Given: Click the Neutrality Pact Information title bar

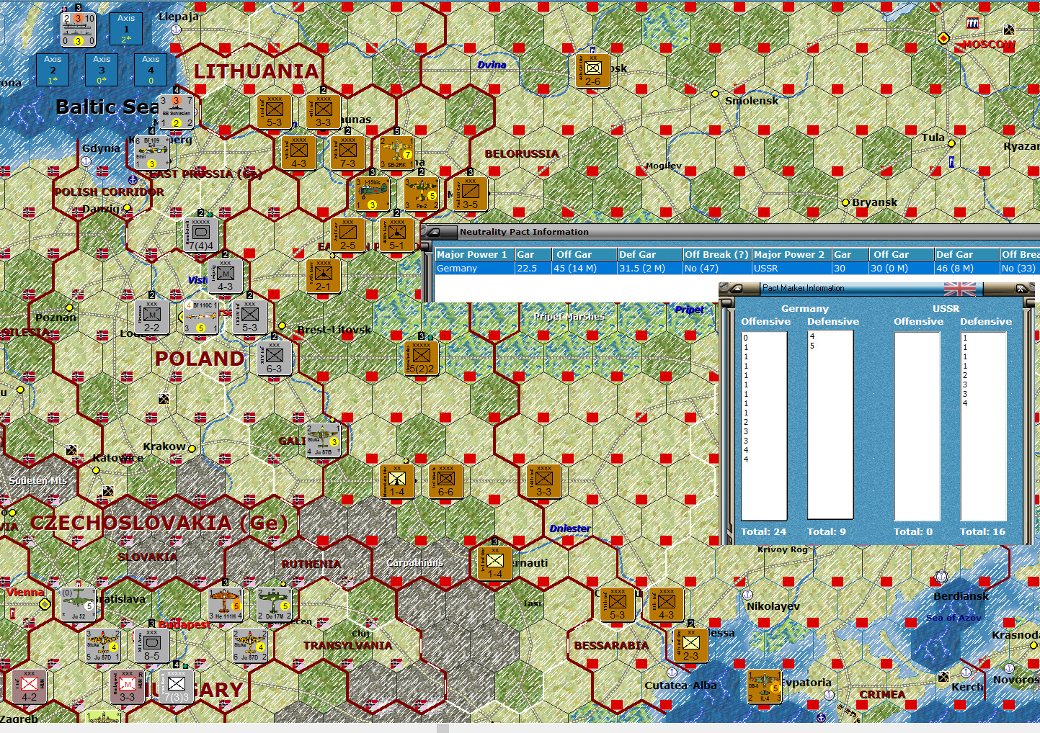Looking at the screenshot, I should point(730,232).
